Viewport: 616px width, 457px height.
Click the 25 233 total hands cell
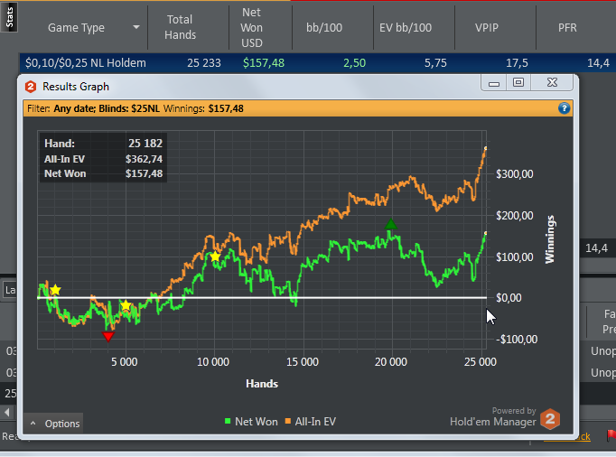coord(204,63)
